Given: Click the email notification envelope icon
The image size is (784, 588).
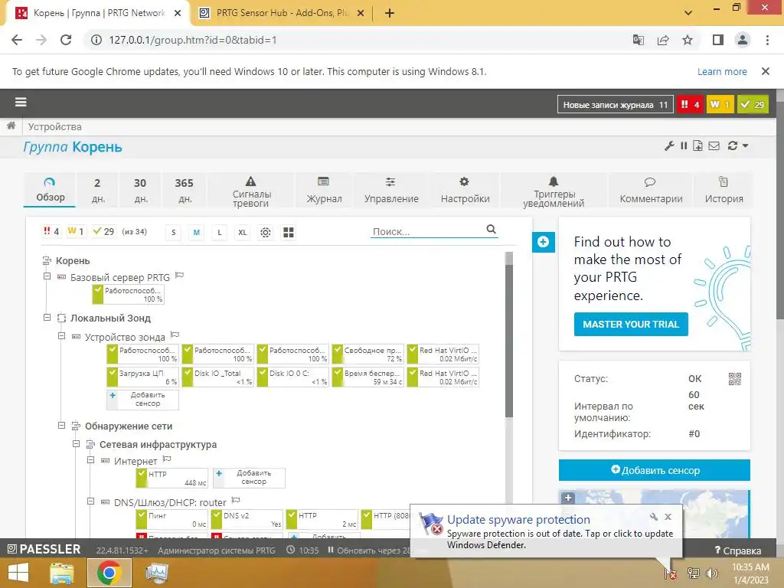Looking at the screenshot, I should [714, 146].
